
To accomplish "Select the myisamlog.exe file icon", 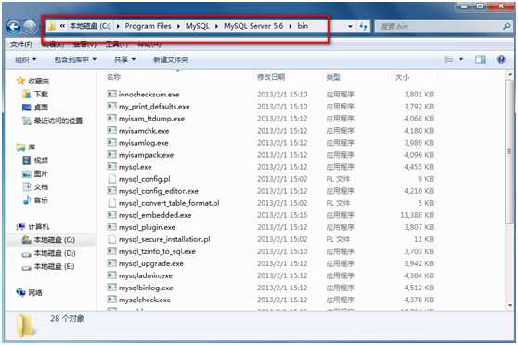I will 112,142.
